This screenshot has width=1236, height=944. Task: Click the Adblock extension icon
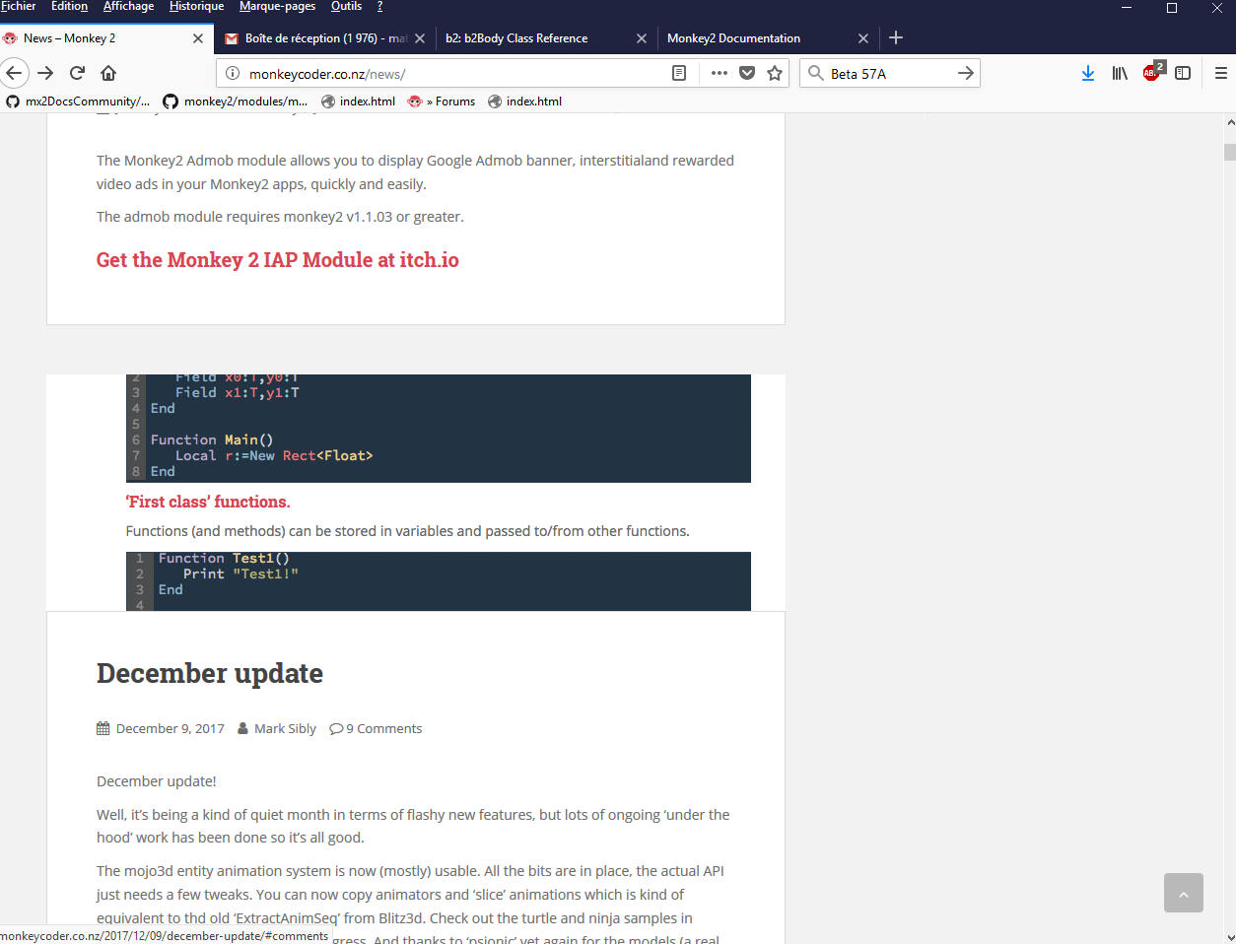(1151, 73)
